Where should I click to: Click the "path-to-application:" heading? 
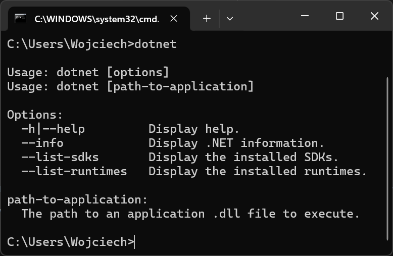pyautogui.click(x=77, y=199)
